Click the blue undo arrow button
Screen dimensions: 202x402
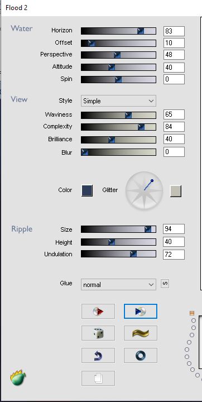98,355
